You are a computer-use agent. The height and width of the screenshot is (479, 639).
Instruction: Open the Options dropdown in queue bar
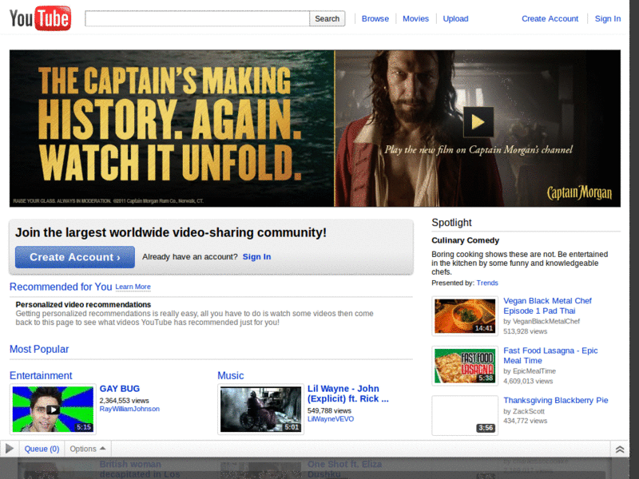[87, 449]
